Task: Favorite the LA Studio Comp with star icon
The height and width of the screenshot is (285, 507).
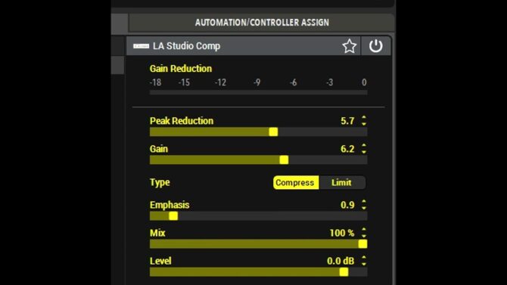Action: coord(349,46)
